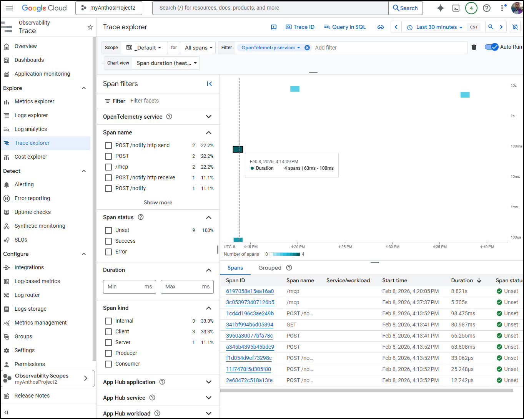Open span ID 6197058e15ea16a0 link
Viewport: 524px width, 419px height.
click(250, 291)
